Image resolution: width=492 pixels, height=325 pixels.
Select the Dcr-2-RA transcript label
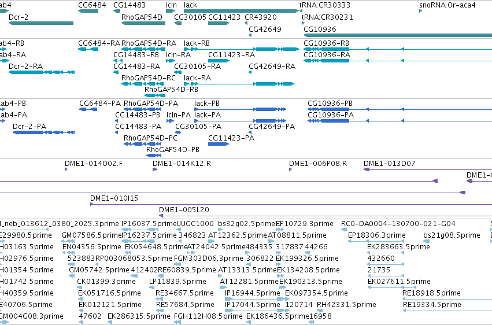[26, 67]
